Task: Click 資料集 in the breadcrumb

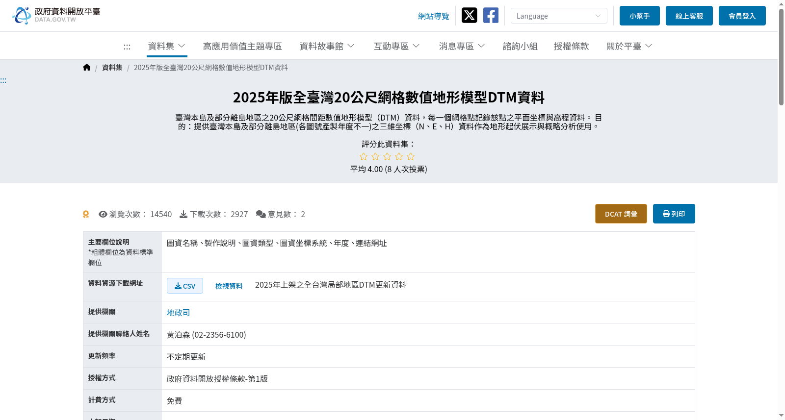Action: coord(112,68)
